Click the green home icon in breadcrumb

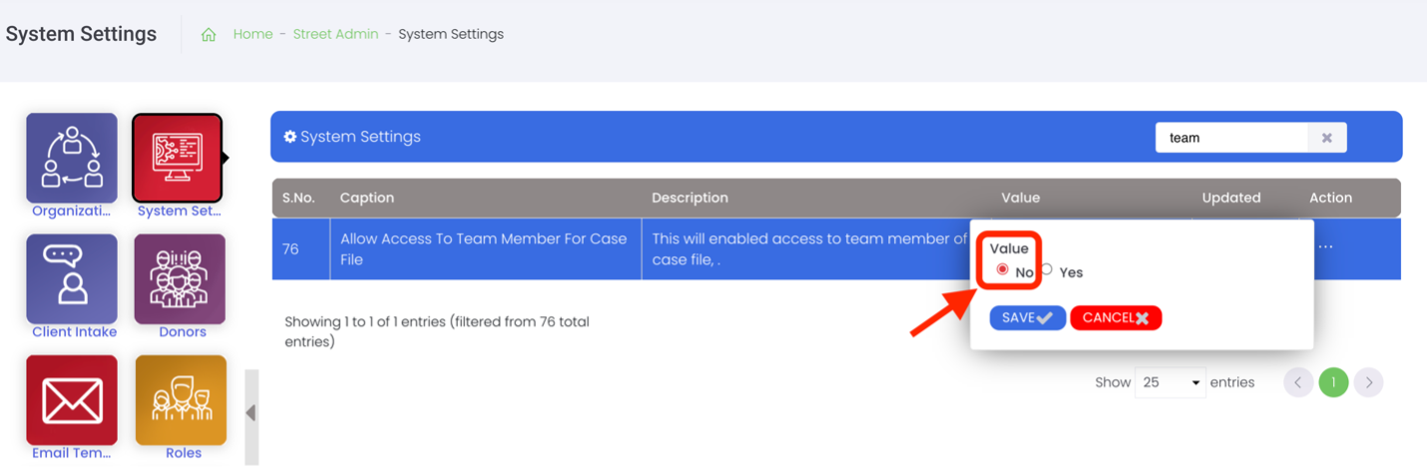coord(209,34)
